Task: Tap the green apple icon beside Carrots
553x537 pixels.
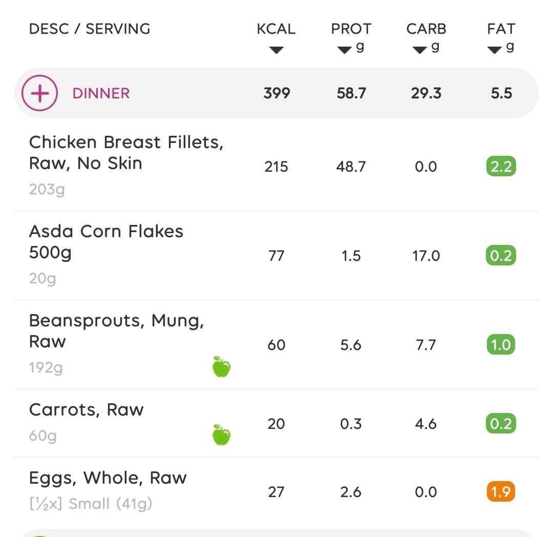Action: 222,435
